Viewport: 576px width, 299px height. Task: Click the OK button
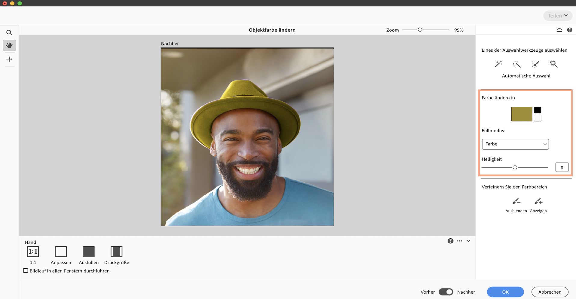tap(505, 292)
